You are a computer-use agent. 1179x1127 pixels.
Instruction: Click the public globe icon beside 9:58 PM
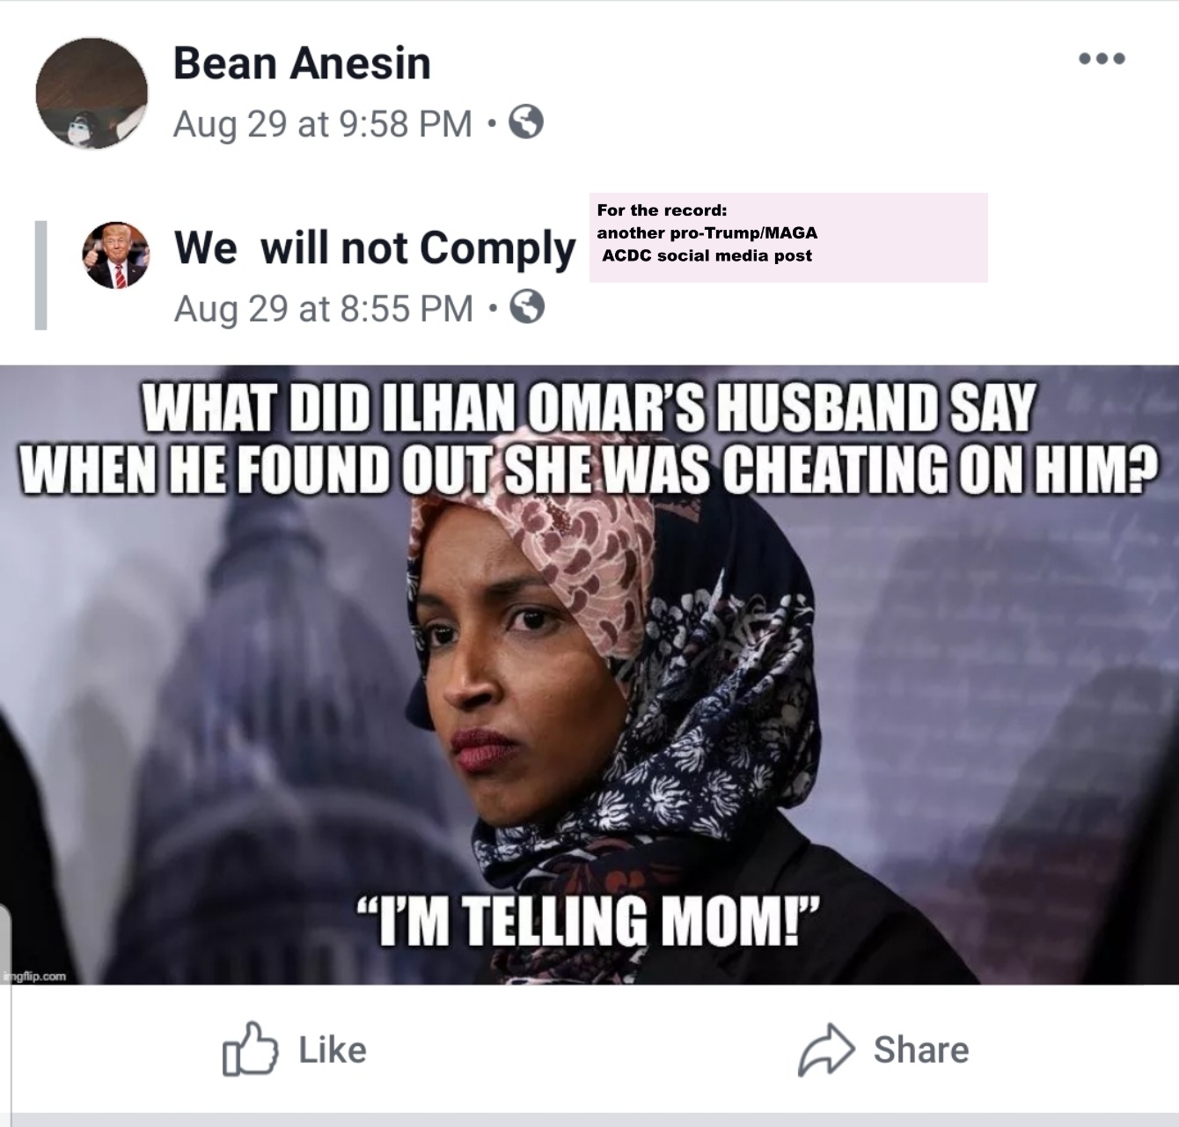pos(526,122)
